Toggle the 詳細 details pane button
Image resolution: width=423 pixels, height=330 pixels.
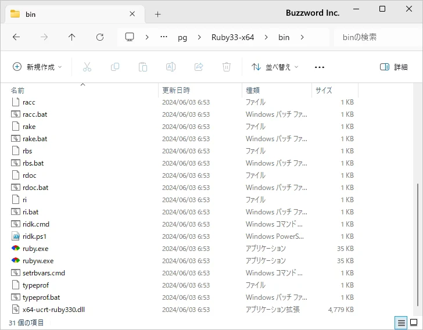click(x=393, y=67)
